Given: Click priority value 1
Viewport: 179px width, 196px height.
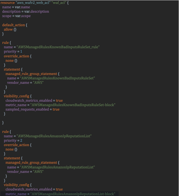Looking at the screenshot, I should (x=21, y=52).
